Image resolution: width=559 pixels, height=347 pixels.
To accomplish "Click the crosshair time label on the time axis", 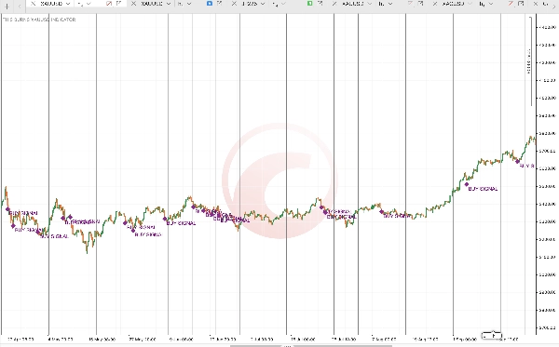I will [492, 335].
